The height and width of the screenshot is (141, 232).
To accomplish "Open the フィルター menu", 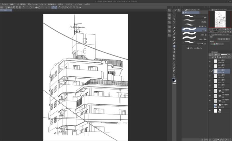I will [69, 4].
